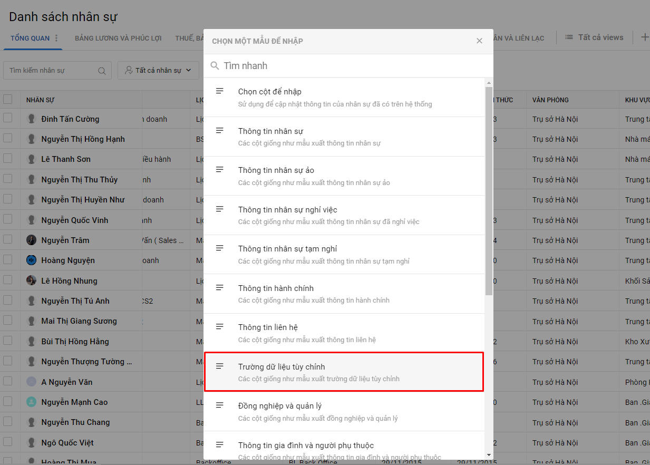
Task: Select list icon beside Thông tin nhân sự
Action: pos(220,130)
